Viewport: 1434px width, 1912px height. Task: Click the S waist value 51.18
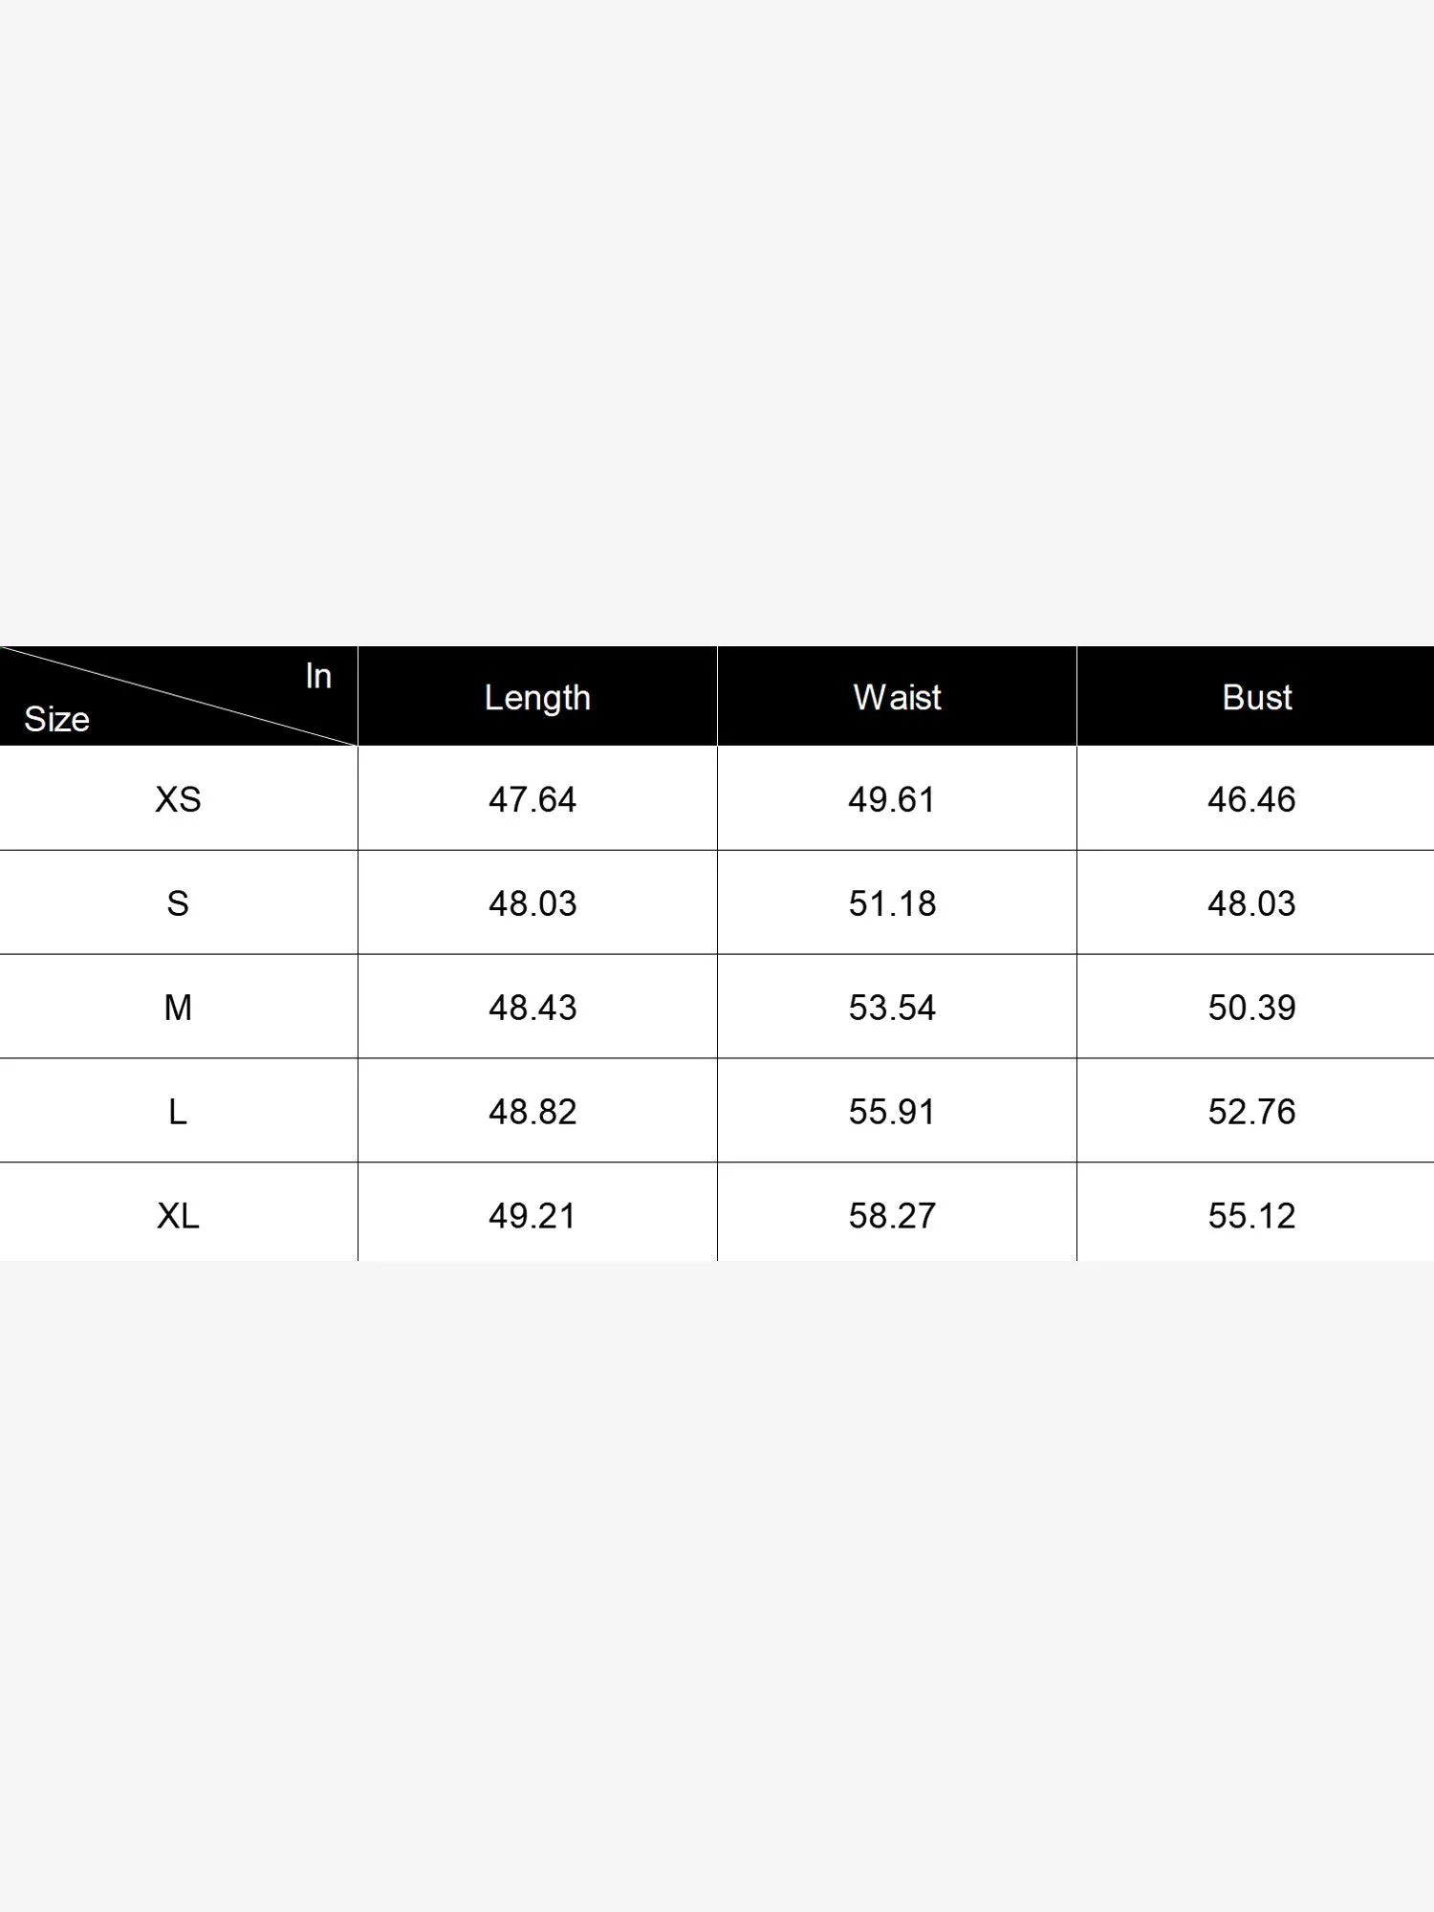pyautogui.click(x=892, y=903)
